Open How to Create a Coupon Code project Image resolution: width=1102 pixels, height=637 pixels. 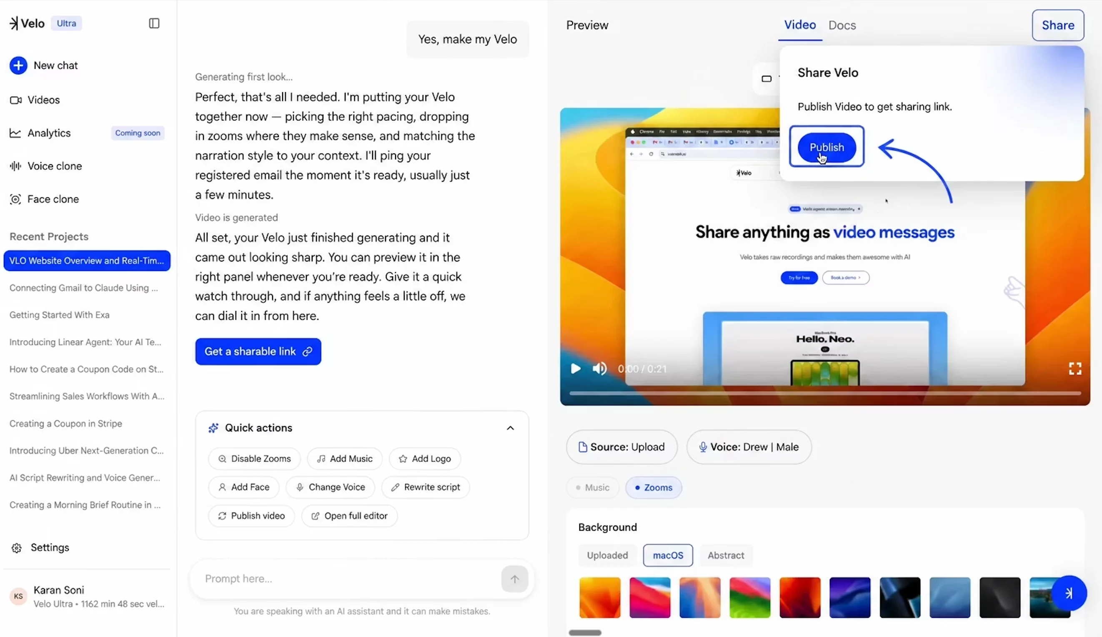coord(87,369)
